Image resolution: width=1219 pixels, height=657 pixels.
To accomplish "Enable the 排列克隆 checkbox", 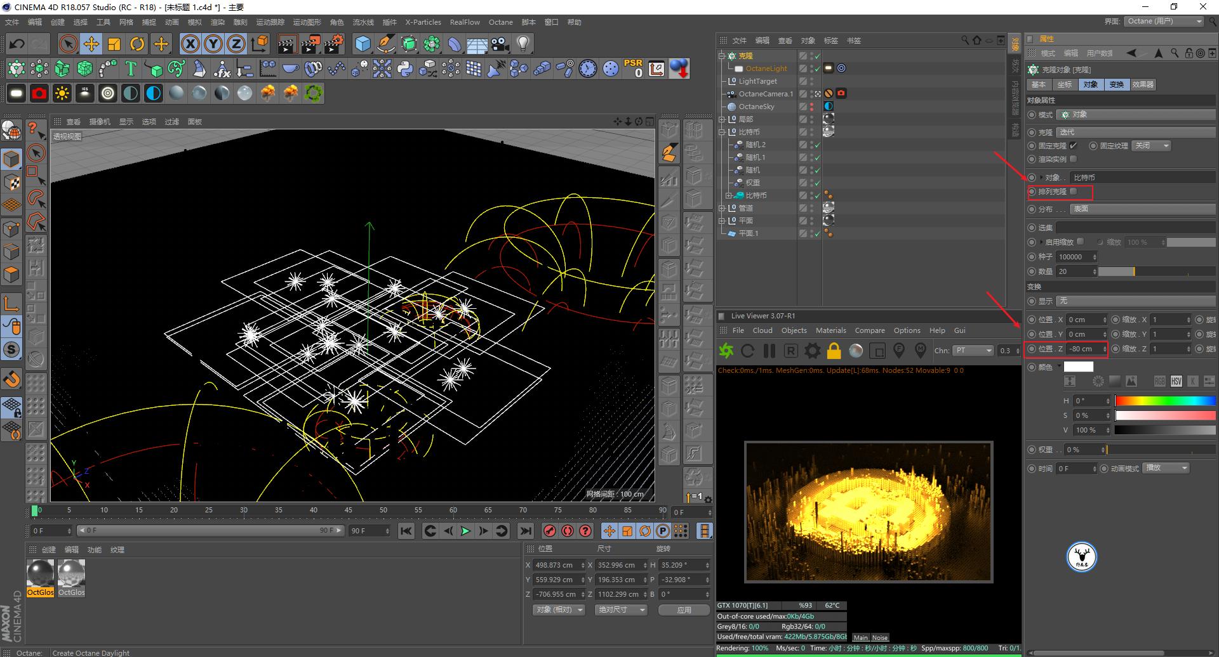I will point(1074,192).
